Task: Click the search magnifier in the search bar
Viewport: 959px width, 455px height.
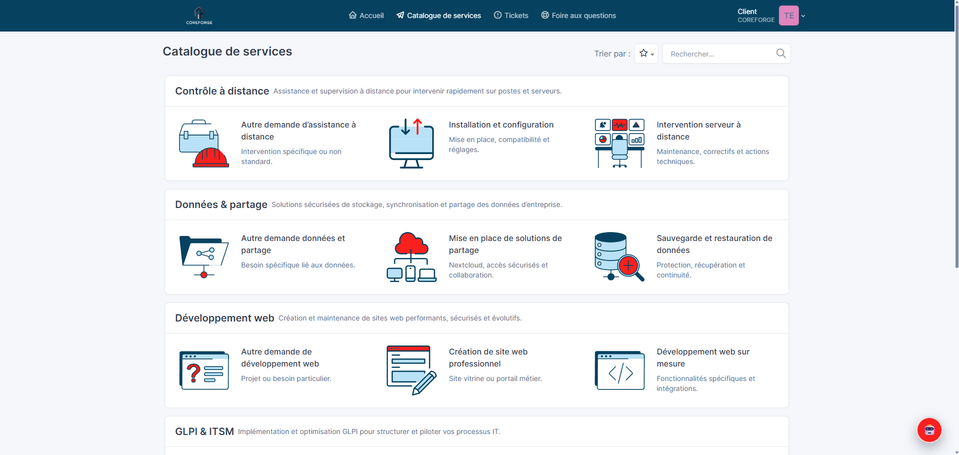Action: (x=780, y=53)
